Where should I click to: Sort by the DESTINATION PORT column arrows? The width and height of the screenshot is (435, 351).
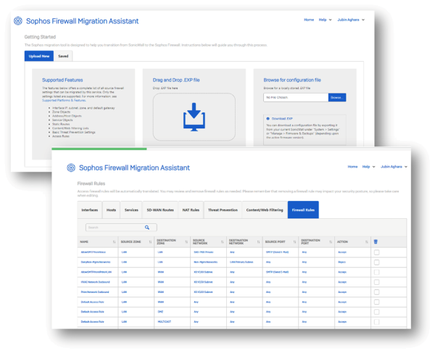(331, 242)
